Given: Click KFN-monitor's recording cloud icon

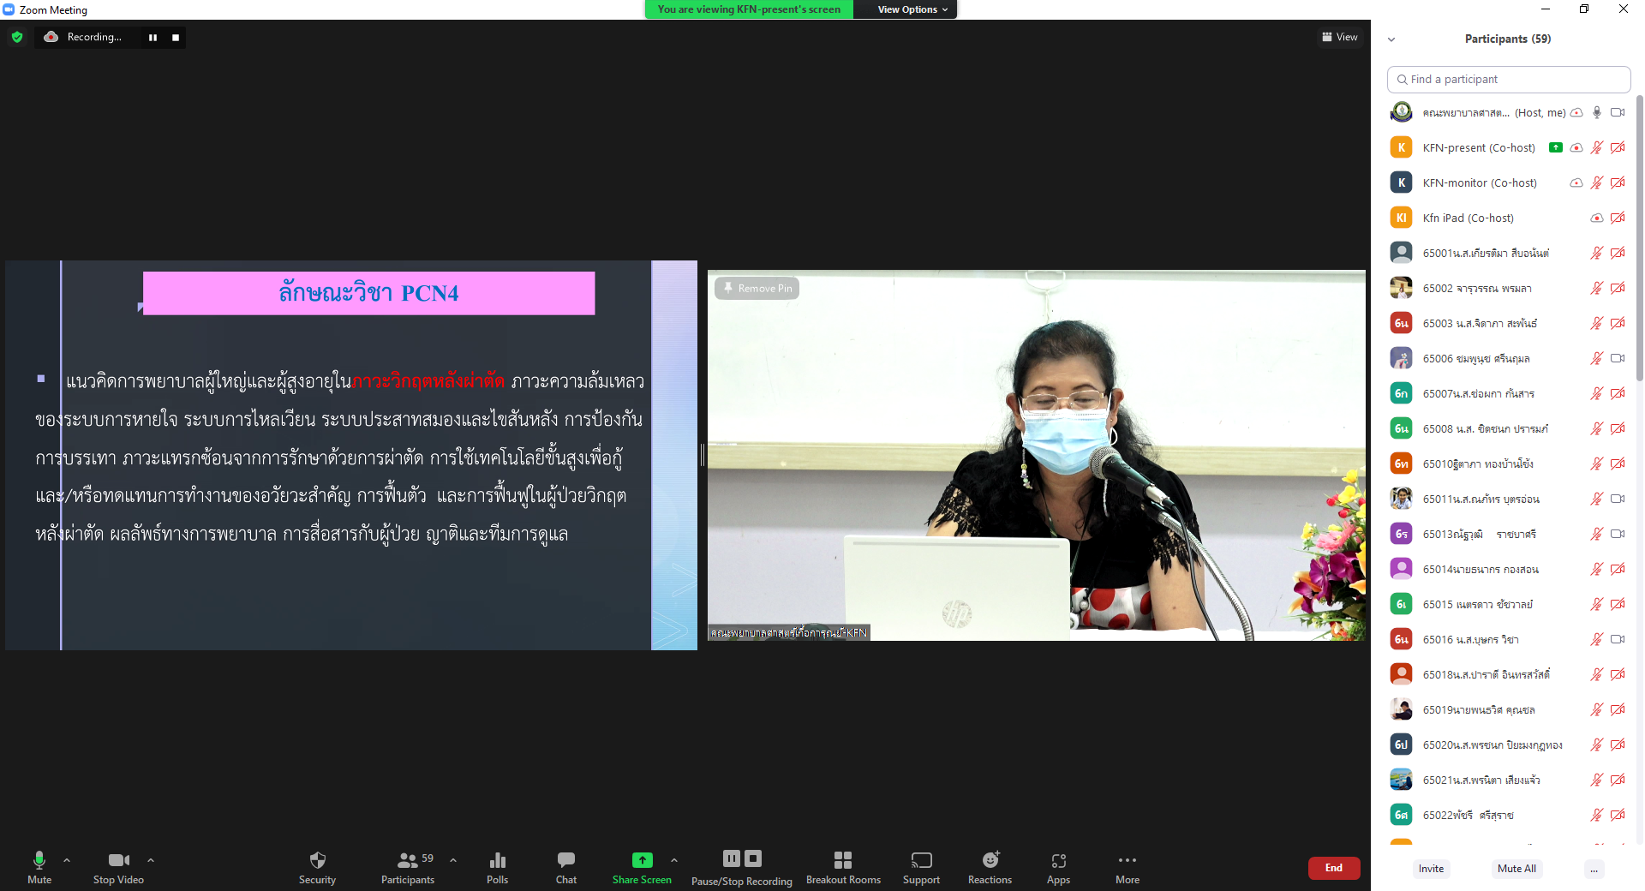Looking at the screenshot, I should click(1576, 182).
